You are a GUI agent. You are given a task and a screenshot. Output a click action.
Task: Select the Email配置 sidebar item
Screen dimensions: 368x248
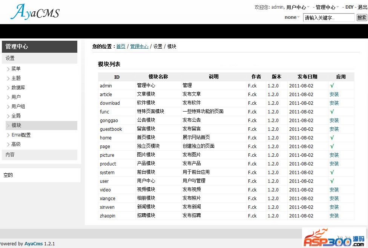tap(21, 135)
